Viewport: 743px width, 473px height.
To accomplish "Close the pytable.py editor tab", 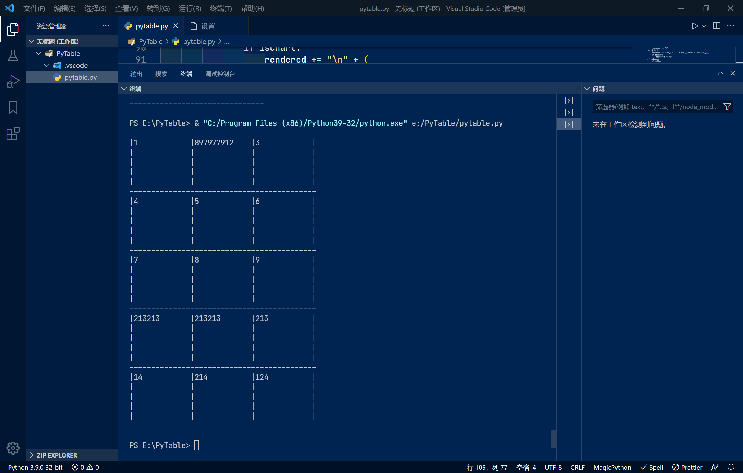I will click(176, 26).
